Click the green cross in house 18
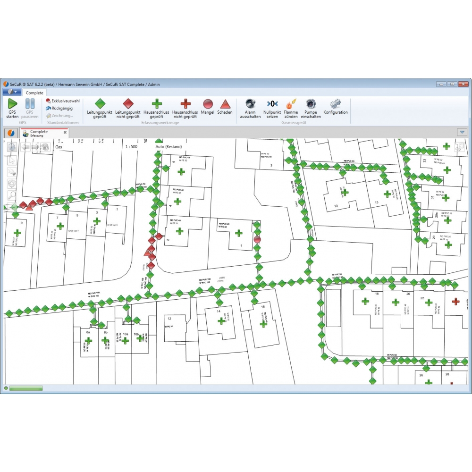472x472 pixels. click(x=365, y=301)
